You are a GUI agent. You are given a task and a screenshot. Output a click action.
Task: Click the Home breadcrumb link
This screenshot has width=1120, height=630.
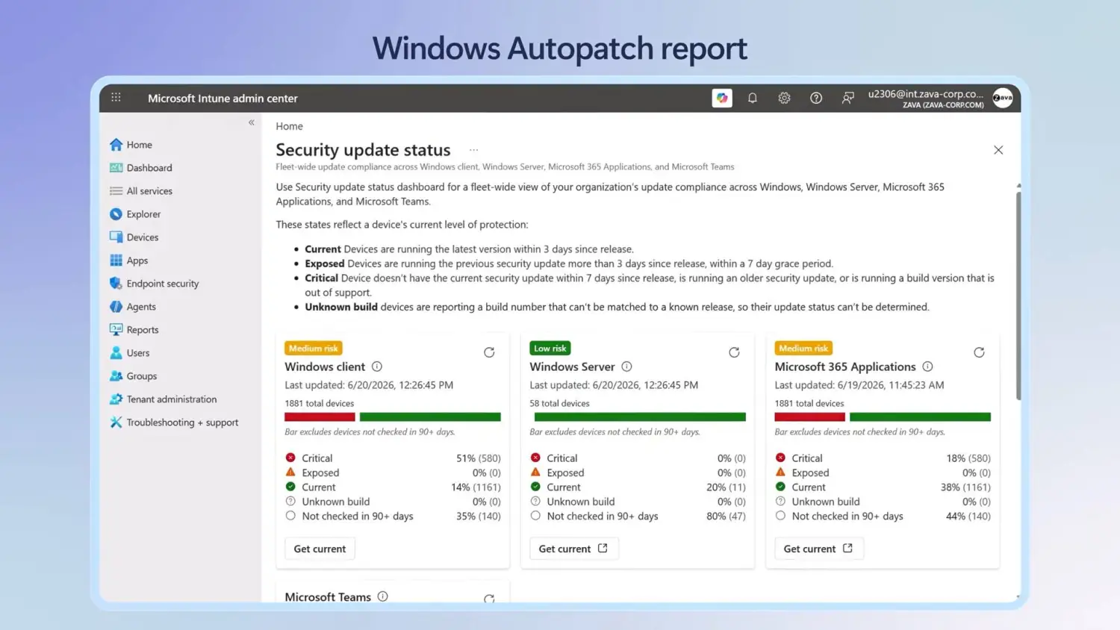(x=289, y=126)
